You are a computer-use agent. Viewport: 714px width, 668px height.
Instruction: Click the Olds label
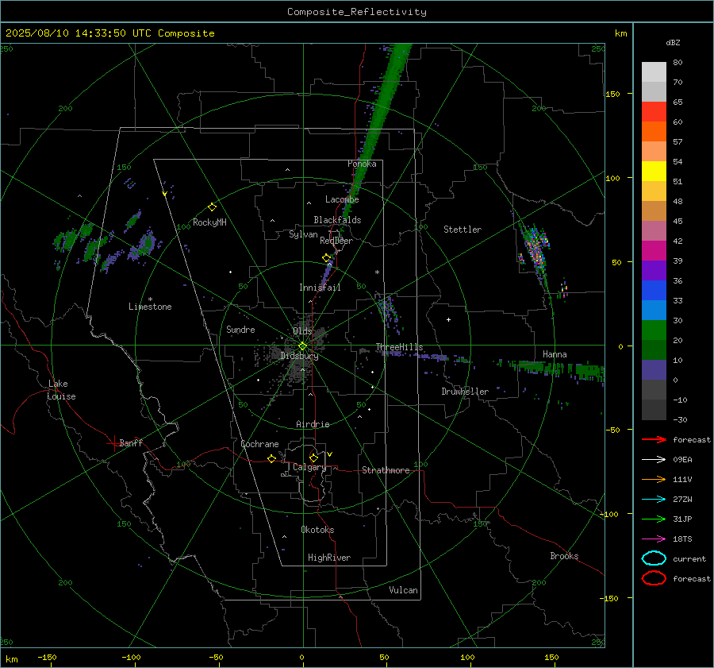(x=302, y=331)
